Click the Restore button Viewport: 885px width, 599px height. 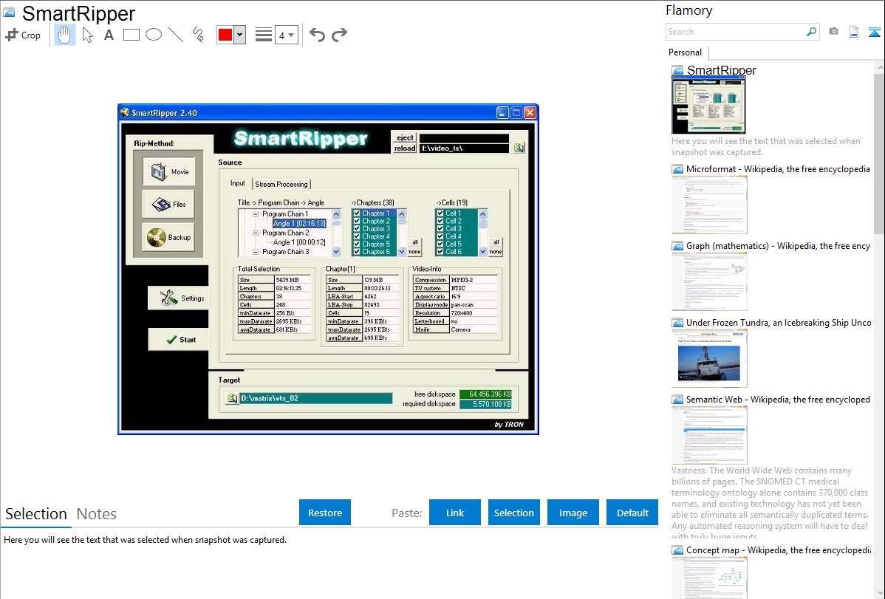coord(325,513)
